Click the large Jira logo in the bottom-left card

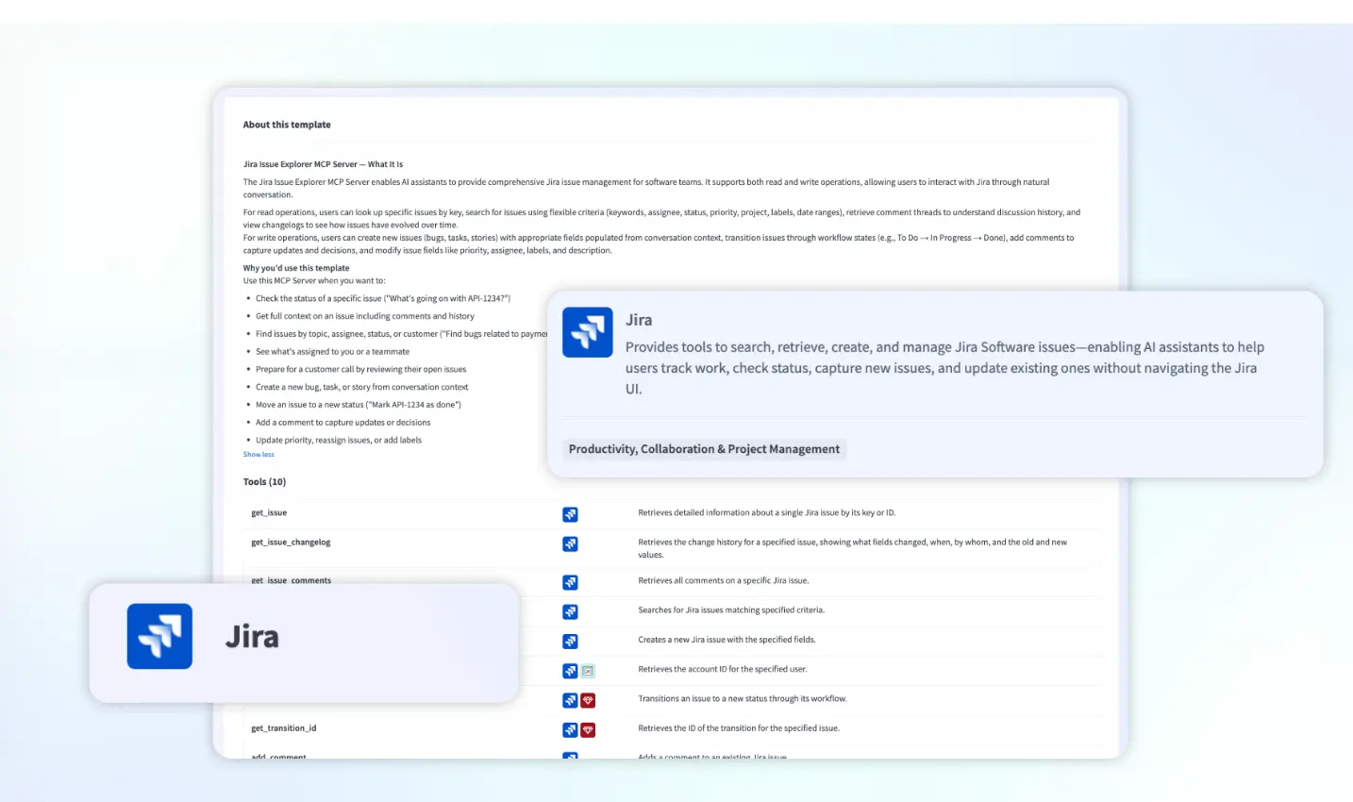pos(159,636)
